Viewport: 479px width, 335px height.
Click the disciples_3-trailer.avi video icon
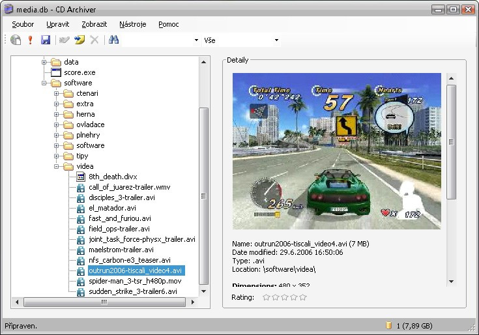81,197
